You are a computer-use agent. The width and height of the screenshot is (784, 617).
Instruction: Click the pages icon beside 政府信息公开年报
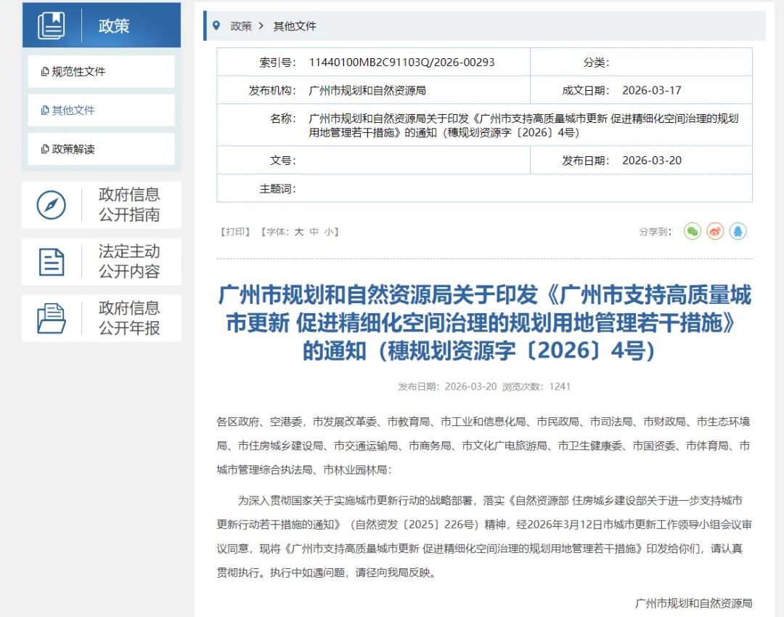[50, 318]
